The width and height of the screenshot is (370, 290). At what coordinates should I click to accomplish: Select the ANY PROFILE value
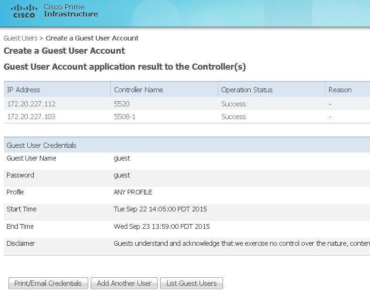tap(133, 192)
